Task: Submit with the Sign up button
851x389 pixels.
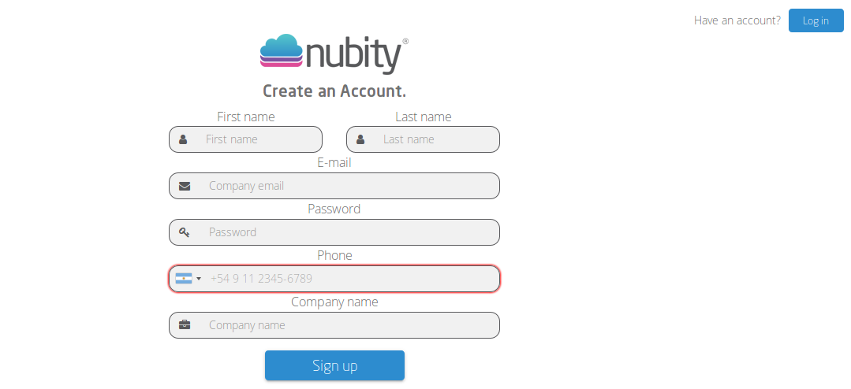Action: pyautogui.click(x=335, y=365)
